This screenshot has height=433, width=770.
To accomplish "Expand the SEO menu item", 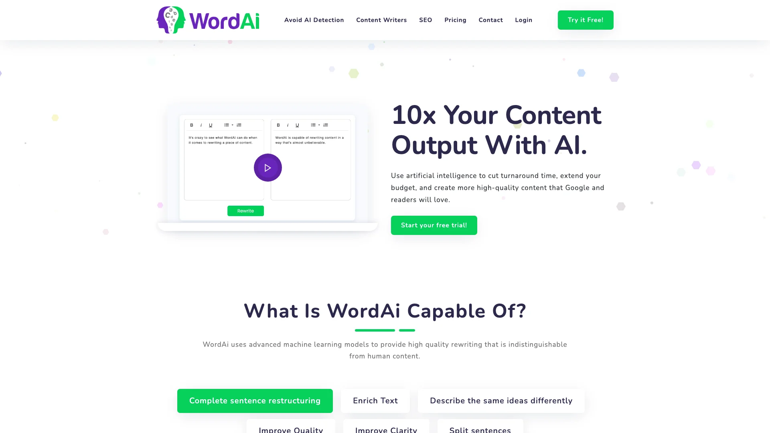I will point(426,20).
